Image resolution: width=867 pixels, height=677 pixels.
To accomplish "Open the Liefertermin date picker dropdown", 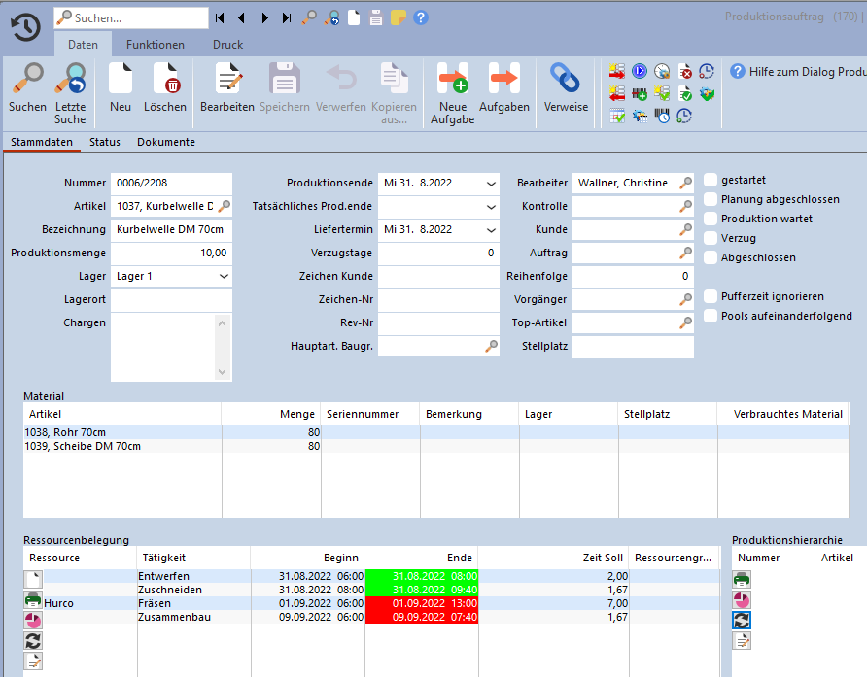I will pyautogui.click(x=490, y=229).
